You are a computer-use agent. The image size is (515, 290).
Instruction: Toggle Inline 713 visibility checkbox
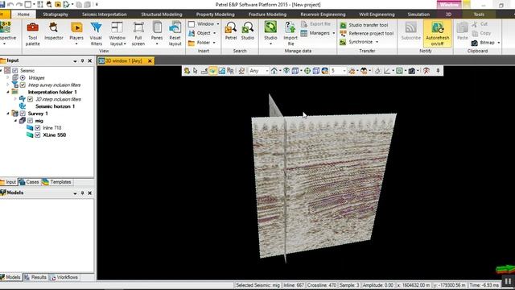pos(38,128)
